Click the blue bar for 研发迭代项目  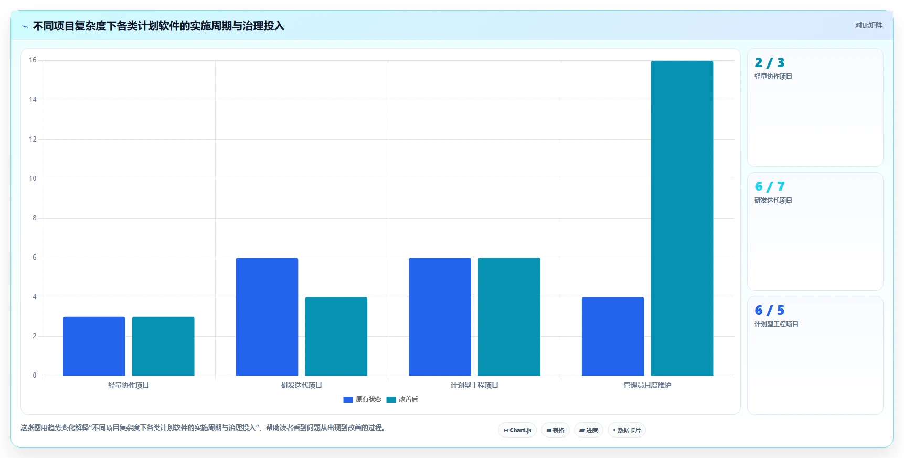[267, 316]
